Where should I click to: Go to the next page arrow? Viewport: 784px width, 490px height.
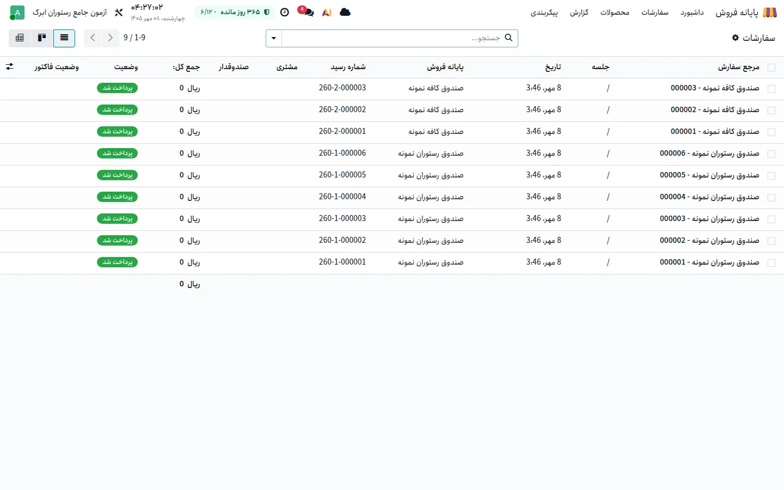(93, 38)
